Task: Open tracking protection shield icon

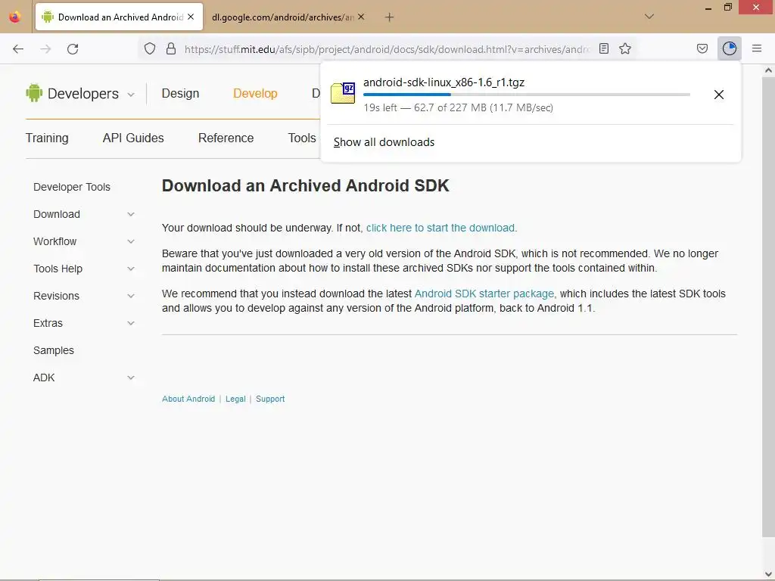Action: click(150, 48)
